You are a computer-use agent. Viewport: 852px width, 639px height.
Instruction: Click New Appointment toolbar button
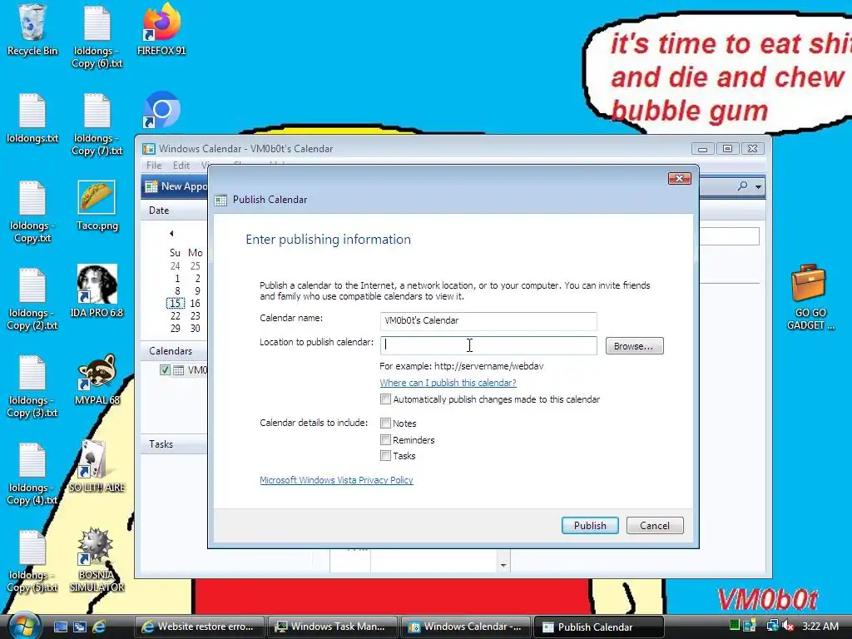pyautogui.click(x=176, y=186)
